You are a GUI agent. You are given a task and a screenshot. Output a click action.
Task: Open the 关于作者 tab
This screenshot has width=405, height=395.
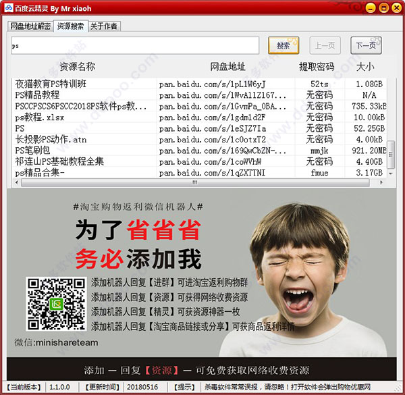[x=104, y=26]
